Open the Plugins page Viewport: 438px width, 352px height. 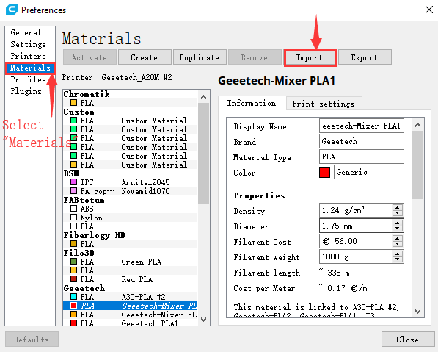click(x=26, y=91)
